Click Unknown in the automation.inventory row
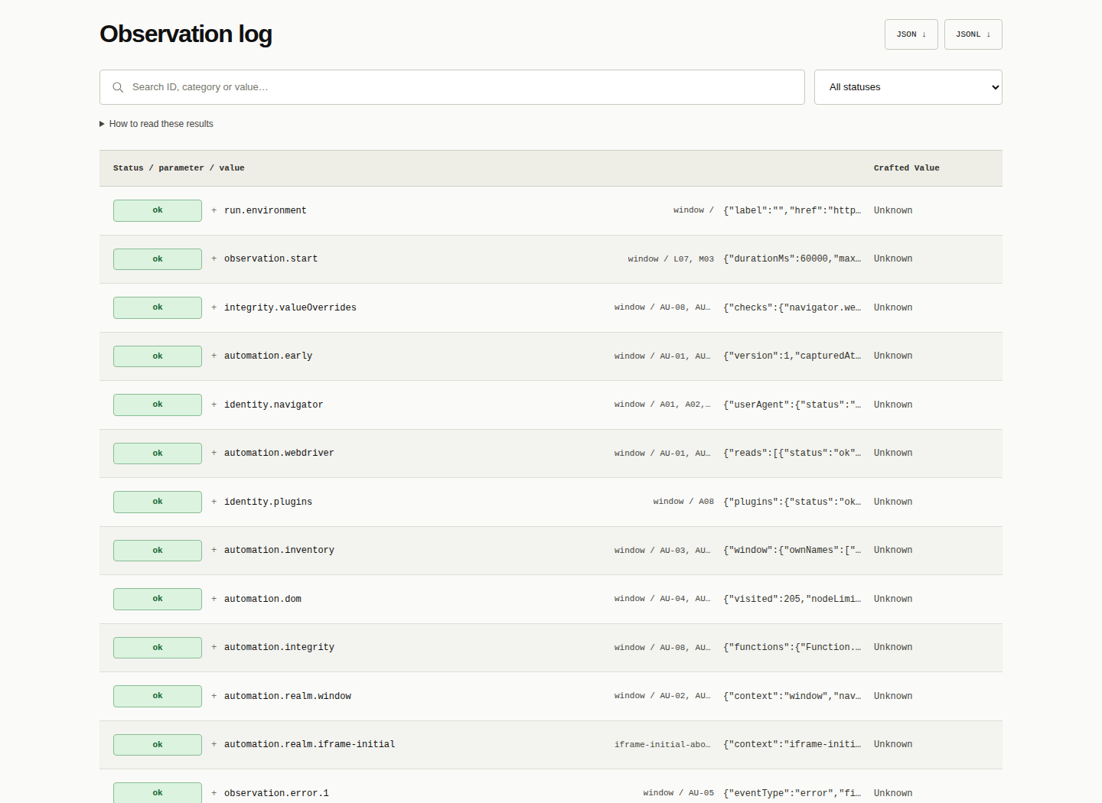 point(893,550)
